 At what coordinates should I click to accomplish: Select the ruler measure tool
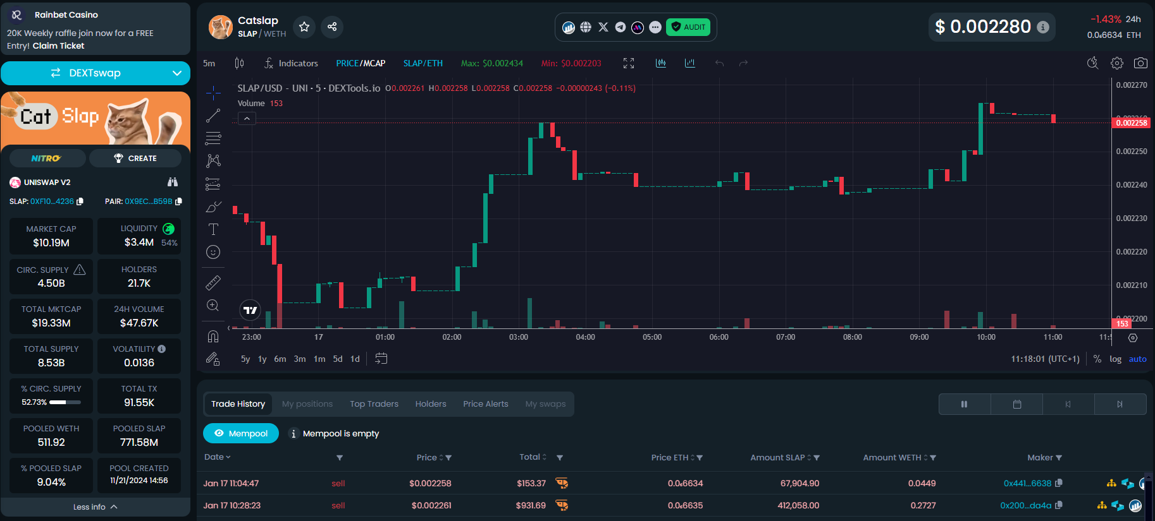click(x=213, y=282)
